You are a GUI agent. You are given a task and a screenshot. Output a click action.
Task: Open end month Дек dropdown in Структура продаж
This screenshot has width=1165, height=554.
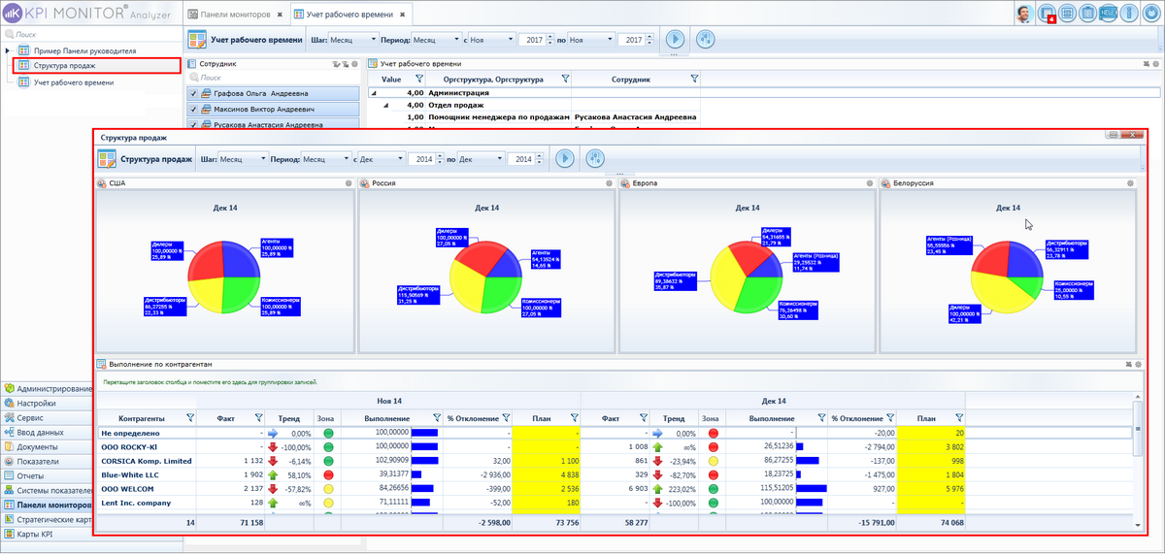coord(482,158)
